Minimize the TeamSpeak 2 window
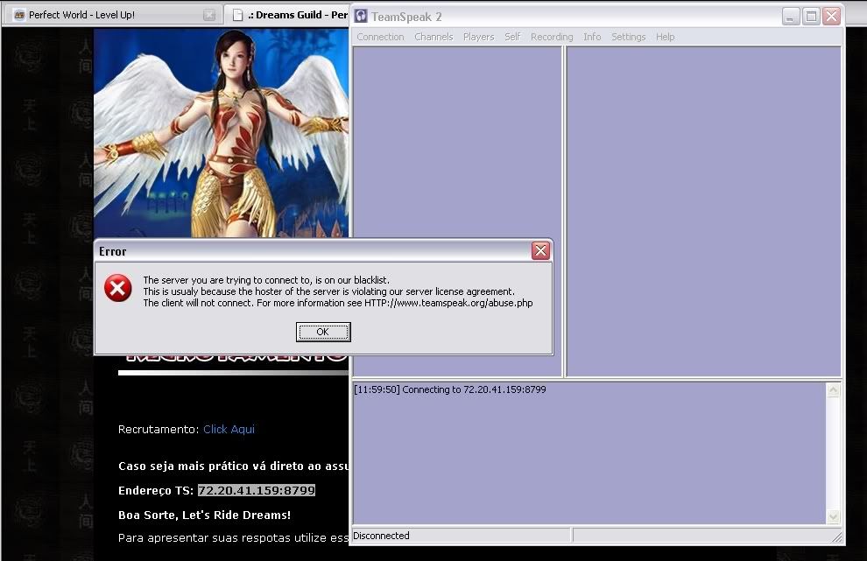 [791, 16]
